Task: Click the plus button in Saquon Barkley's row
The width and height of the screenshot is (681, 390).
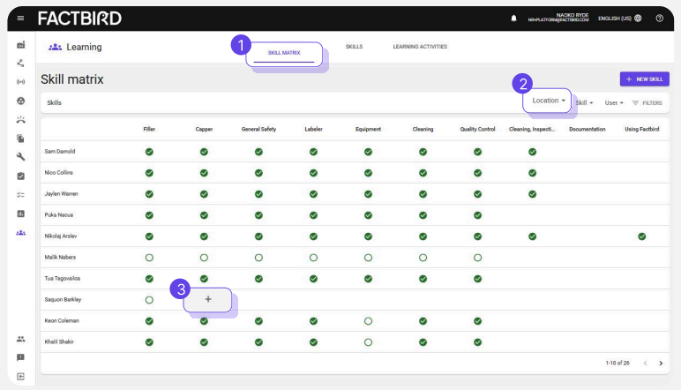Action: 208,299
